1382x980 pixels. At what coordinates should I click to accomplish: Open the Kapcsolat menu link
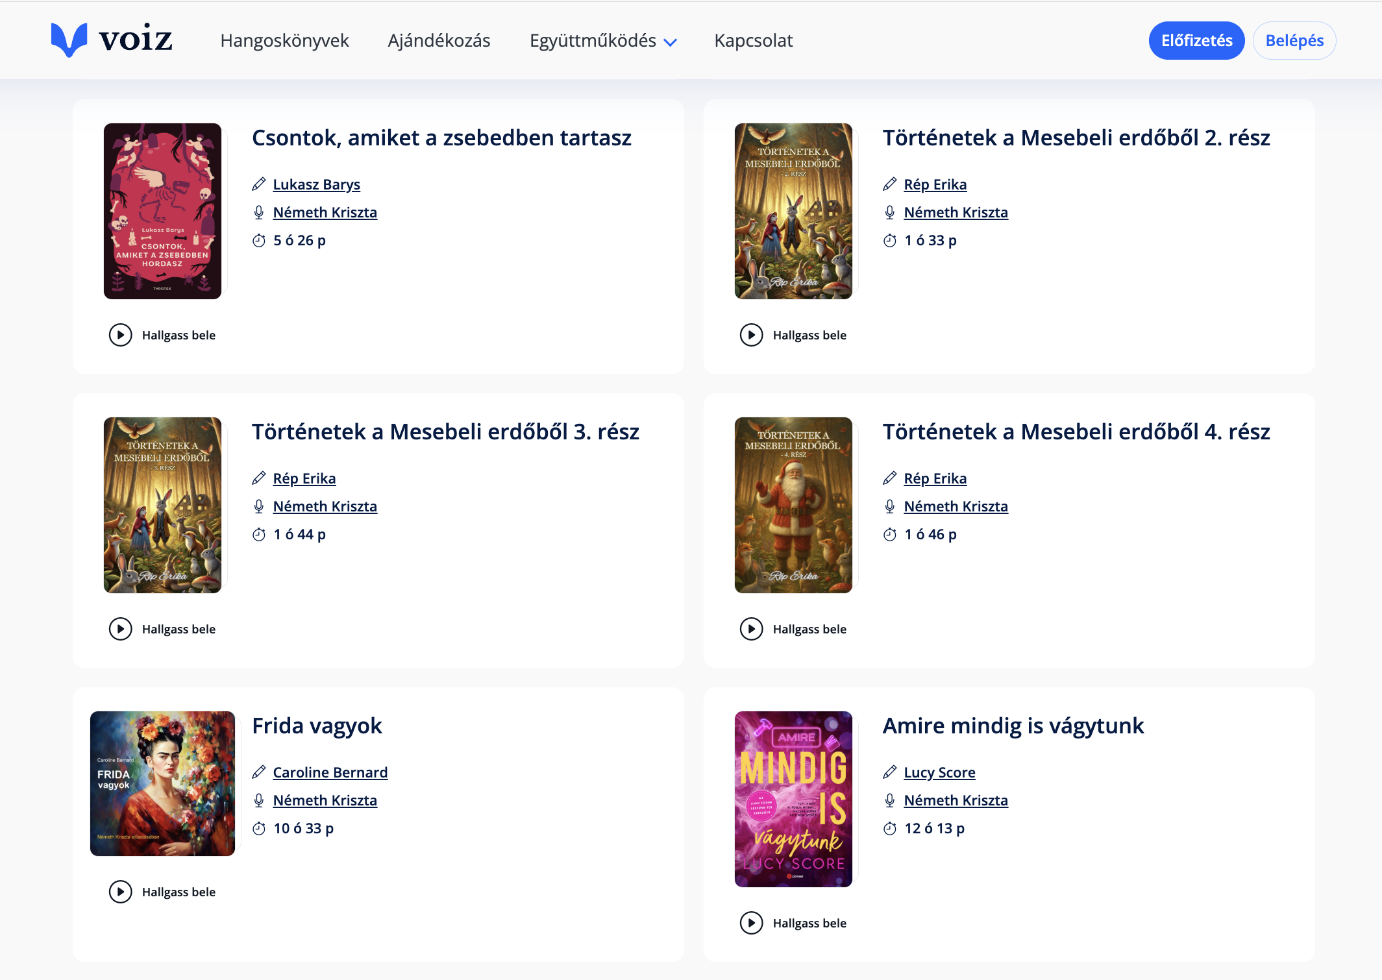[x=753, y=40]
